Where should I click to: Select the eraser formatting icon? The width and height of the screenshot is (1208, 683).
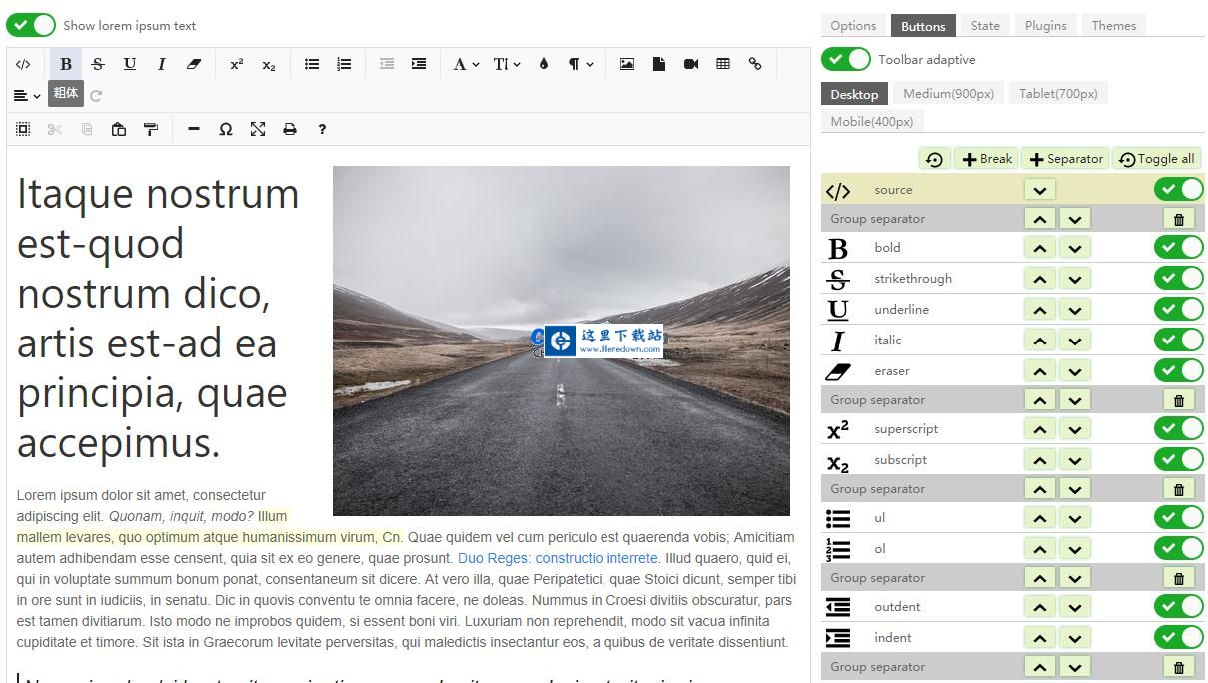click(x=194, y=64)
